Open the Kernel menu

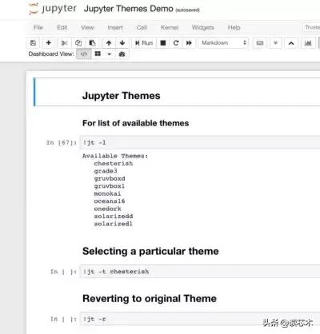[170, 28]
